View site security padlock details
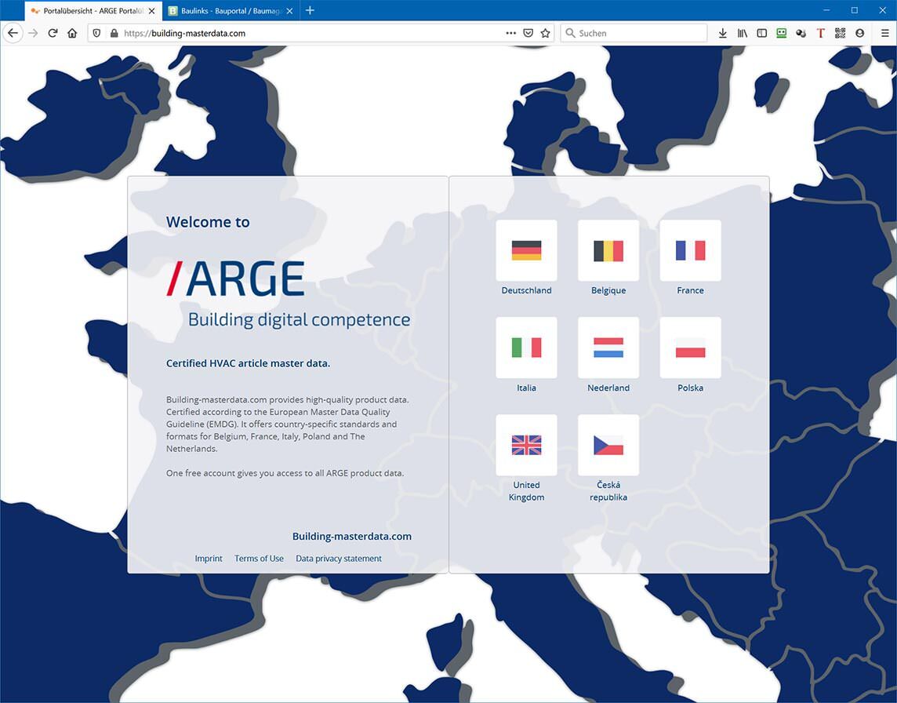The image size is (897, 703). pyautogui.click(x=114, y=33)
